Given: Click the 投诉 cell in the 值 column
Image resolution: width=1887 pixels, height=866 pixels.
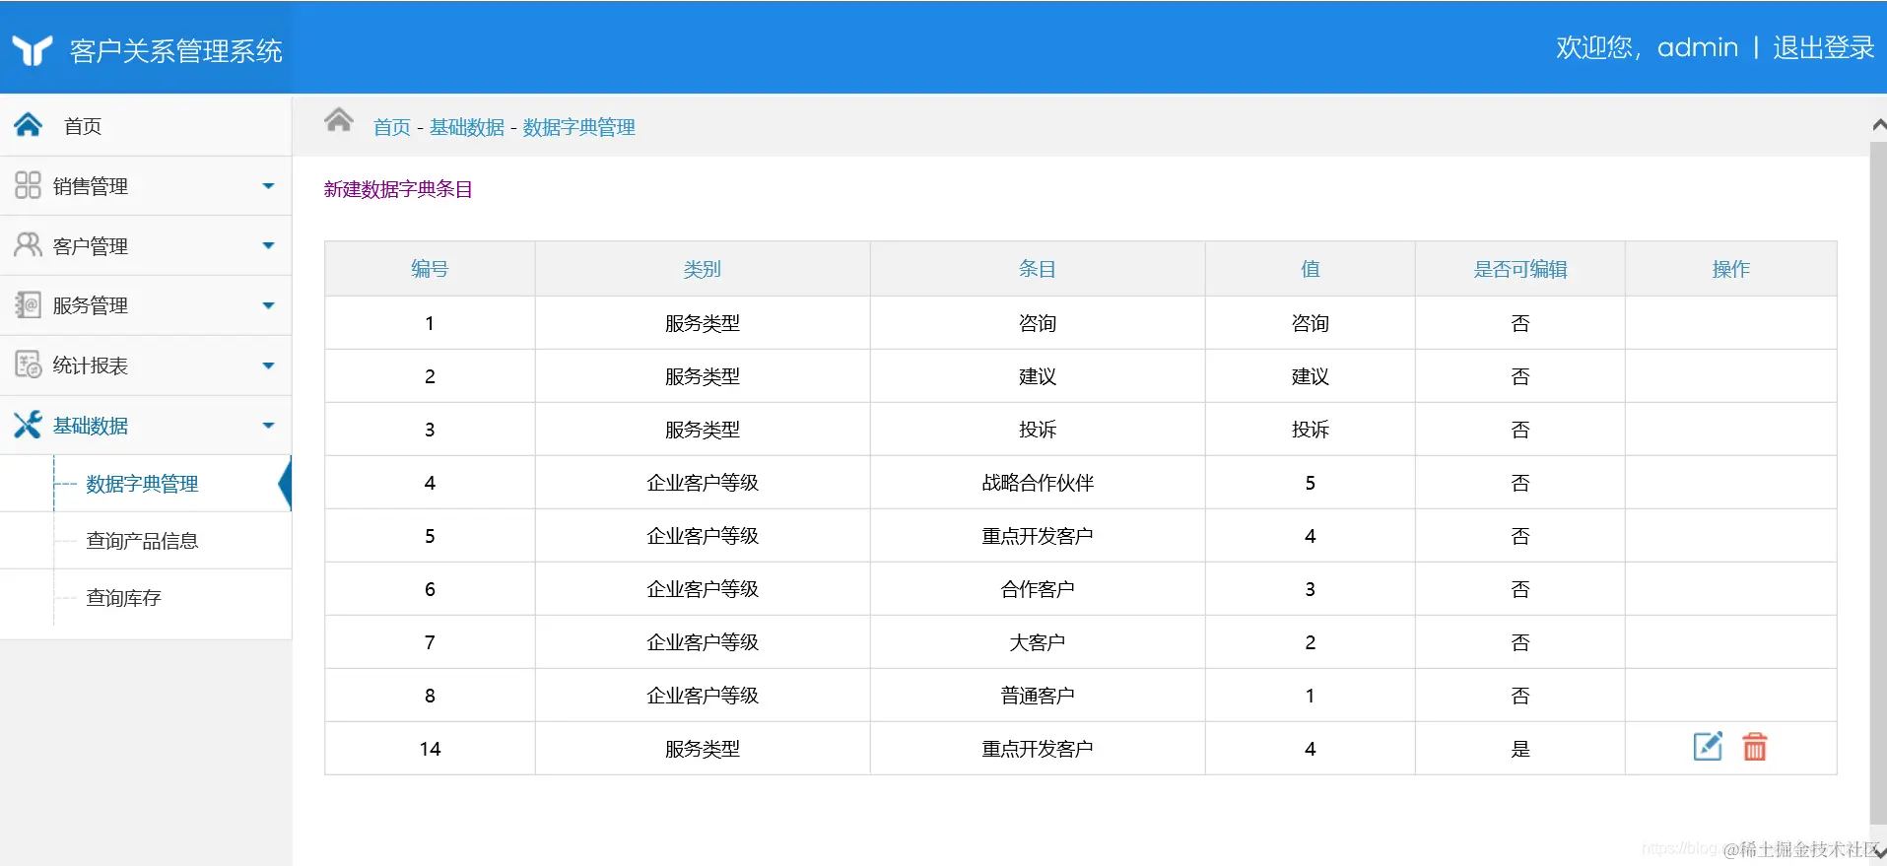Looking at the screenshot, I should (1311, 430).
